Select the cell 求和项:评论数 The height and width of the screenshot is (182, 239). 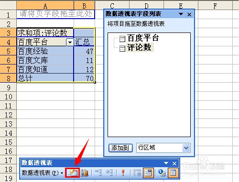45,33
